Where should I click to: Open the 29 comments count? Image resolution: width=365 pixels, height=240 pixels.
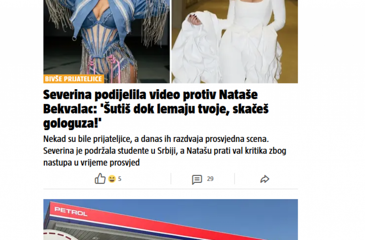coord(210,179)
